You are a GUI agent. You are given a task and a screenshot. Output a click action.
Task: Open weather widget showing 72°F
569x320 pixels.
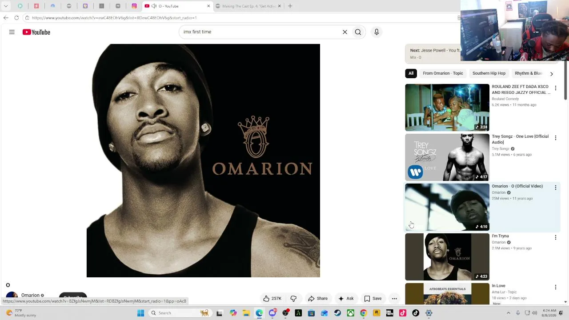20,313
